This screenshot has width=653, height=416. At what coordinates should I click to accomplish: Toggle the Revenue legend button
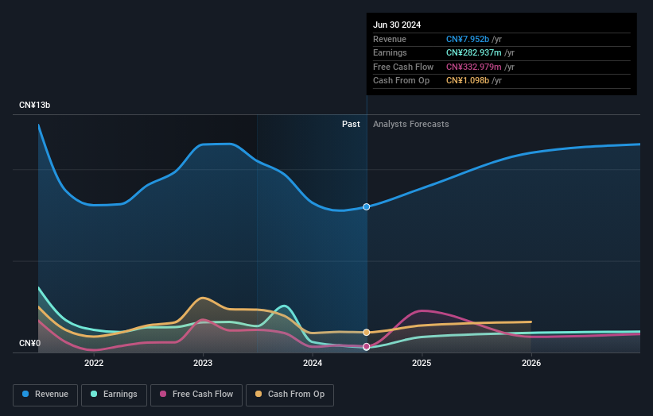point(45,395)
